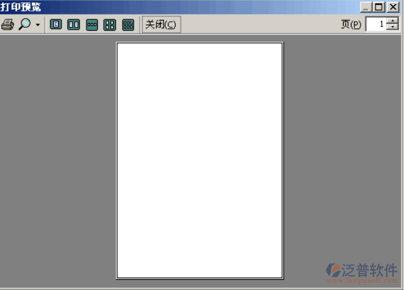Increase page number with up spinner arrow

[393, 21]
